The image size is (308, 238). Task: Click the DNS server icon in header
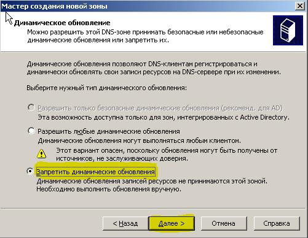point(288,30)
